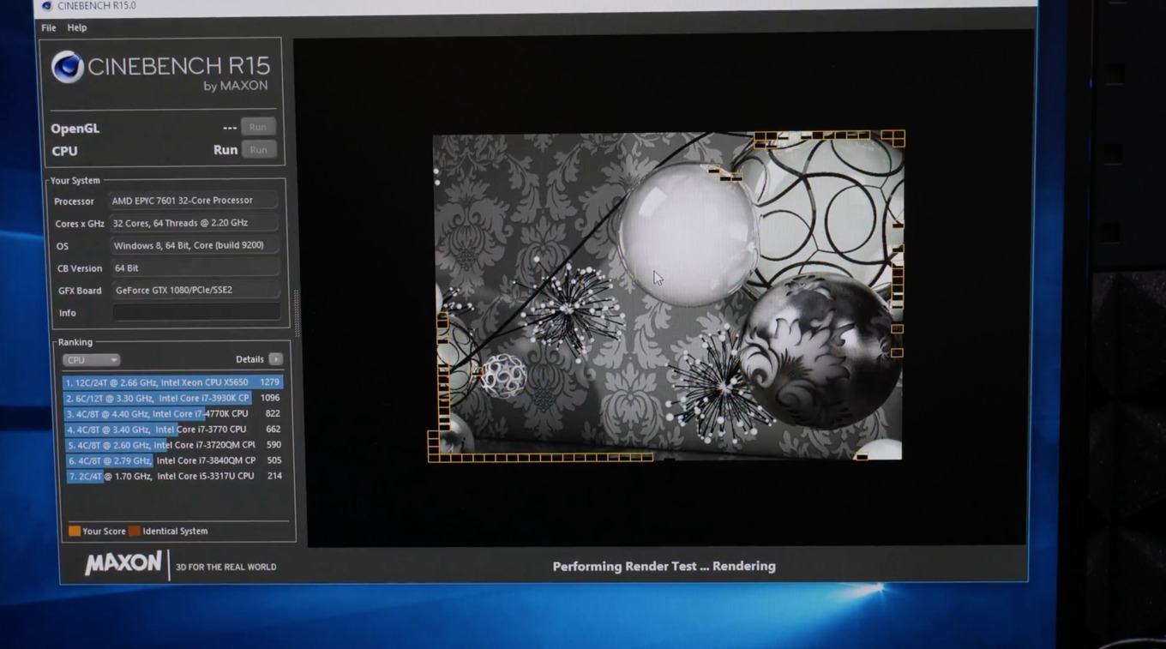Viewport: 1166px width, 649px height.
Task: Select the Intel Core i7-3720QM ranking row
Action: 173,445
